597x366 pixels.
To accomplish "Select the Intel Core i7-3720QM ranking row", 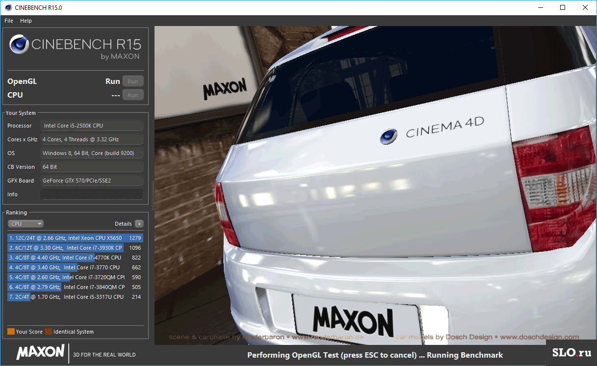I will pyautogui.click(x=75, y=277).
